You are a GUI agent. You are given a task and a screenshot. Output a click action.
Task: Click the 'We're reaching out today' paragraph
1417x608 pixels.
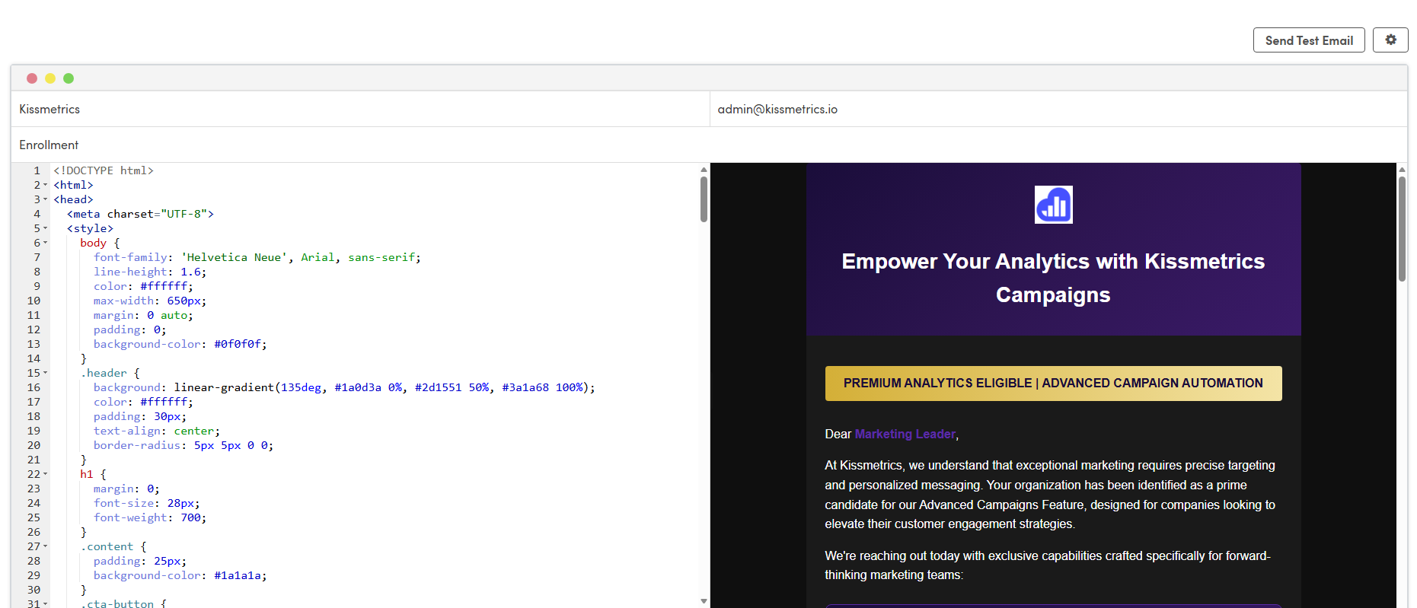click(1048, 565)
